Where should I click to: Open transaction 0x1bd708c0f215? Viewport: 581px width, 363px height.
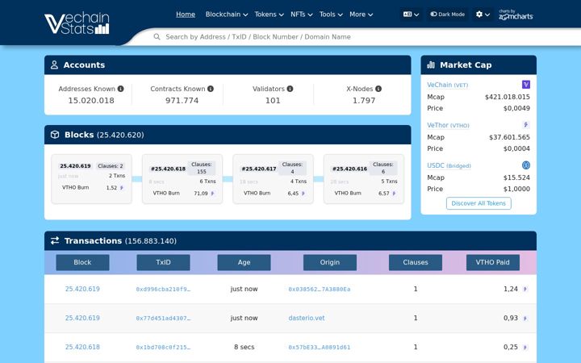[163, 348]
